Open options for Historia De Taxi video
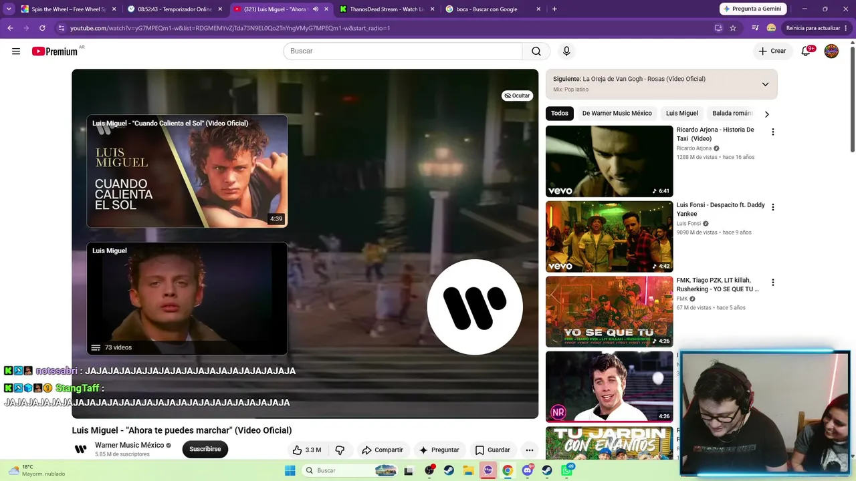The image size is (856, 481). (x=772, y=132)
